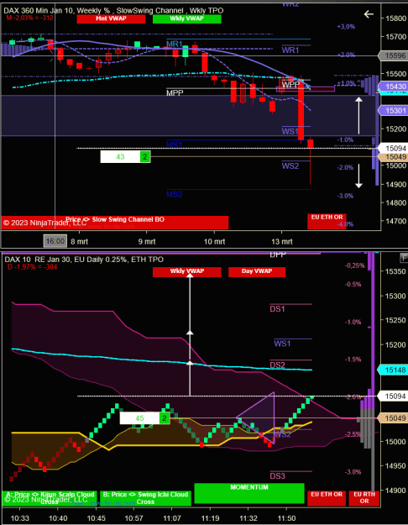408x525 pixels.
Task: Click the DAX 10 RE Jan 30 chart title
Action: click(x=84, y=260)
